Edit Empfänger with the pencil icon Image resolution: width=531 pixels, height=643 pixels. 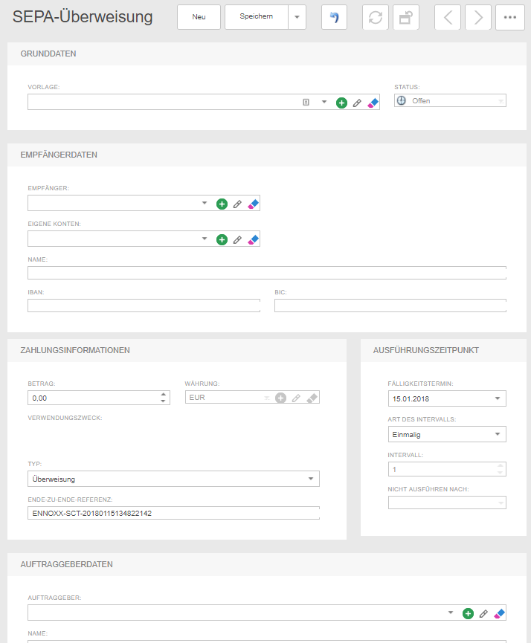(237, 204)
